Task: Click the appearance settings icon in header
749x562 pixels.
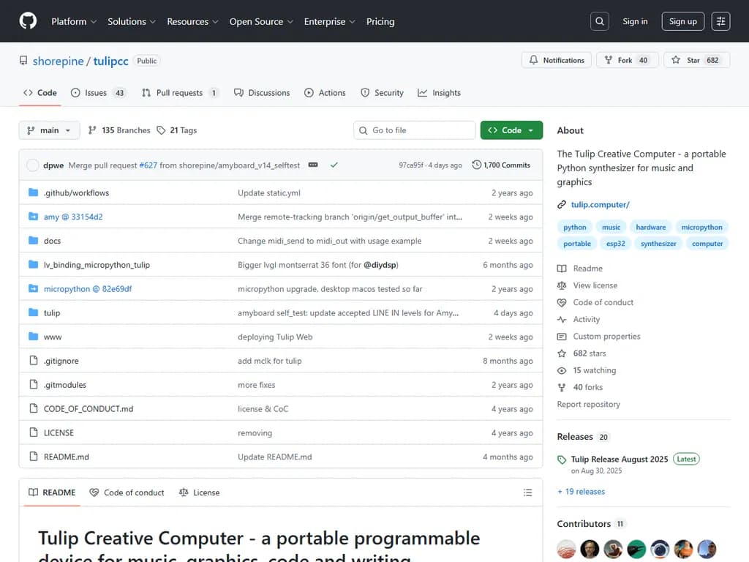Action: (720, 21)
